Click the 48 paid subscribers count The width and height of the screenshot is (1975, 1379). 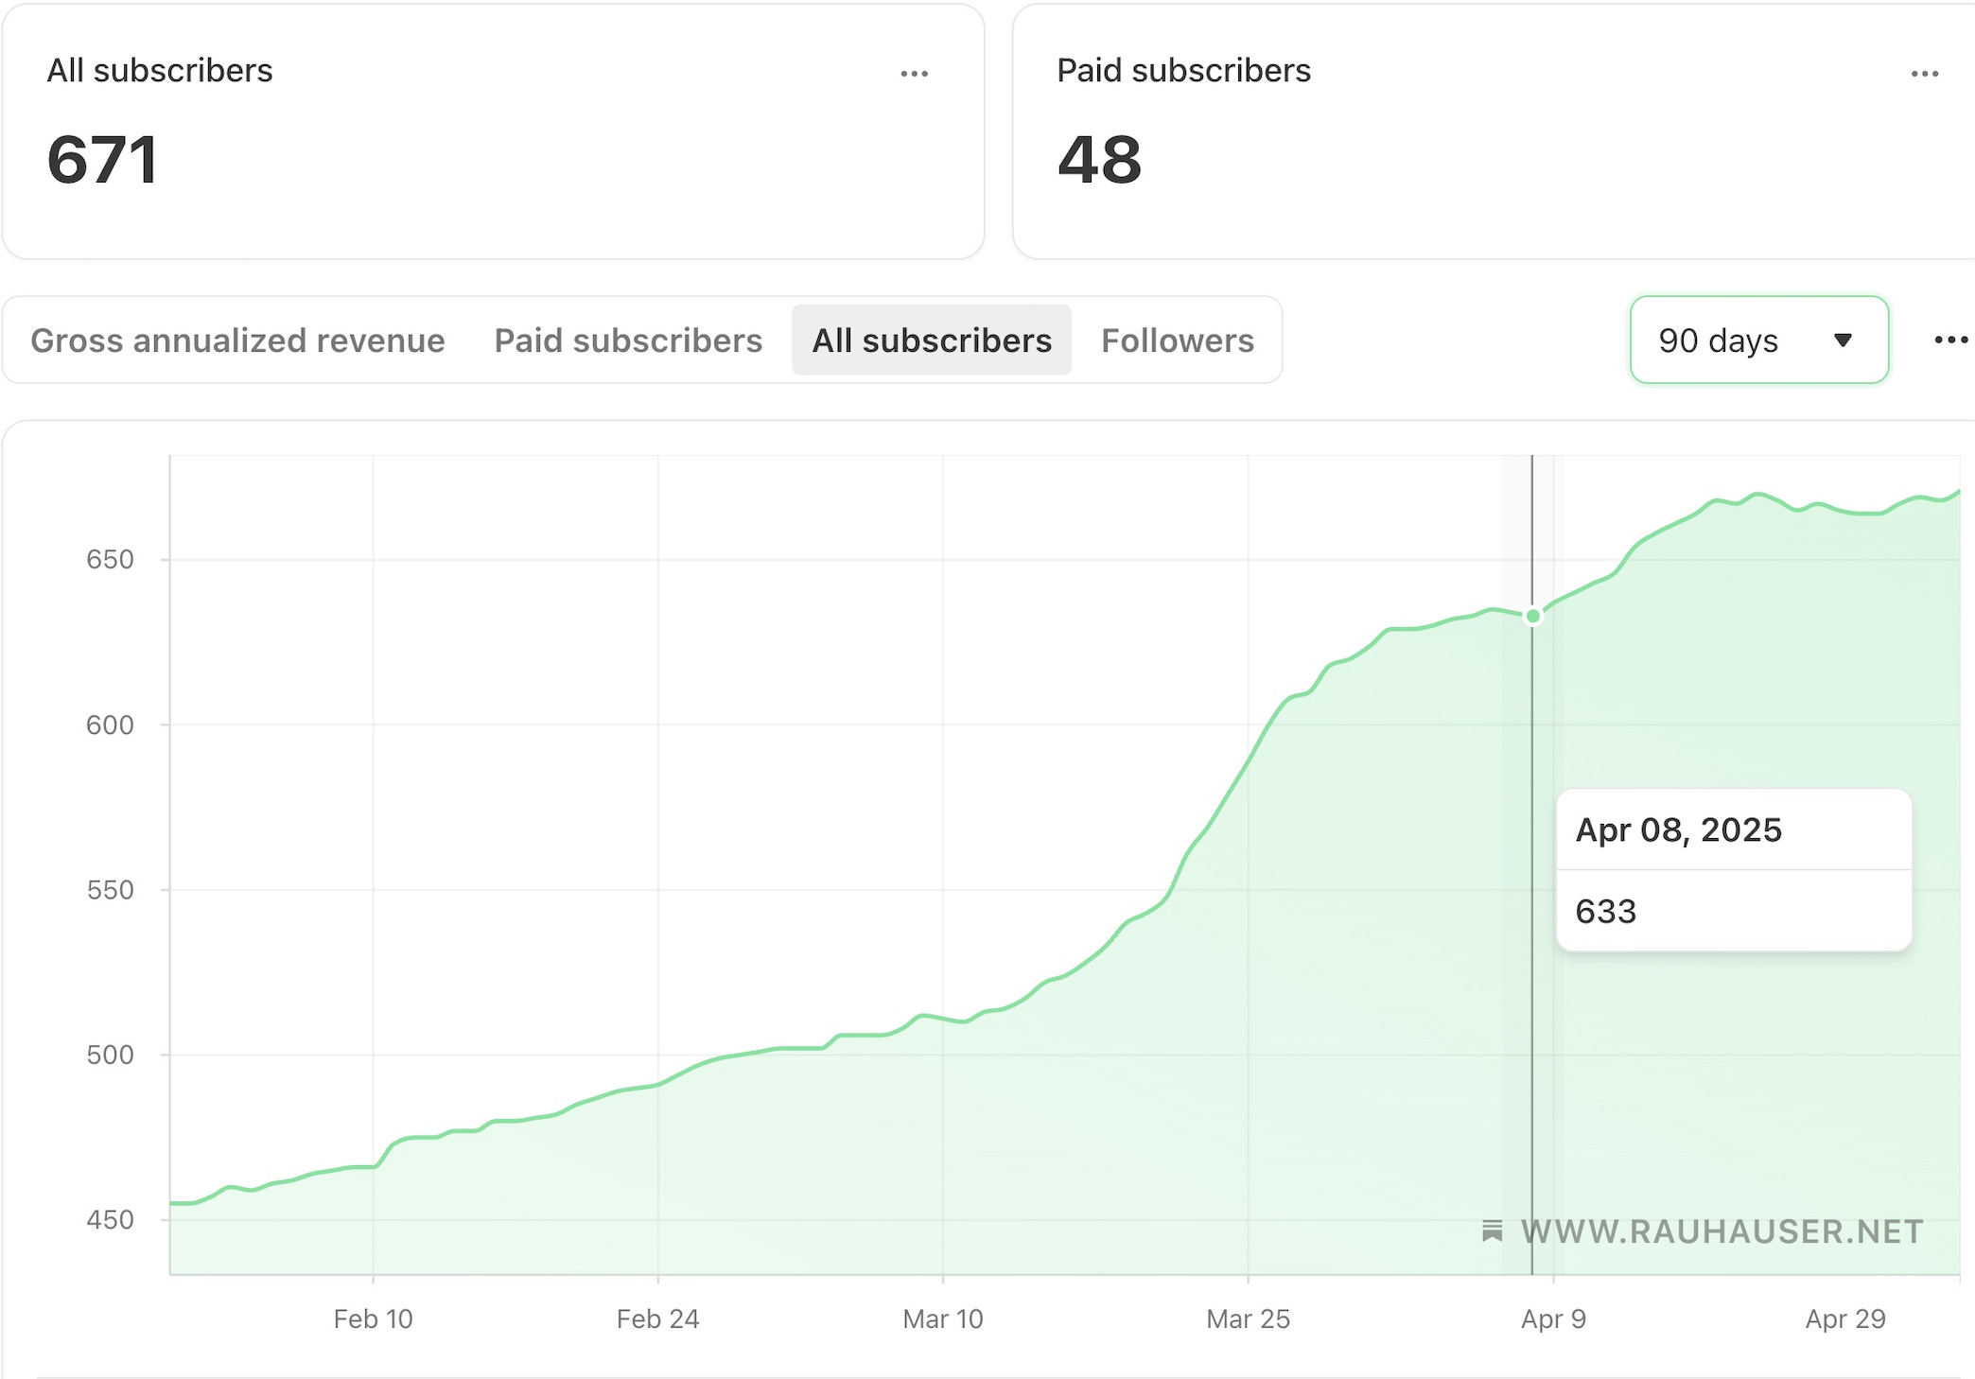click(x=1099, y=160)
